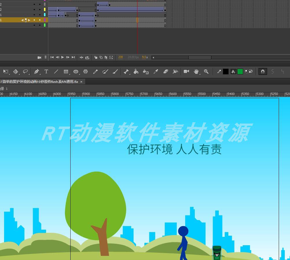
Task: Enable Edit Multiple Frames mode
Action: click(x=106, y=57)
